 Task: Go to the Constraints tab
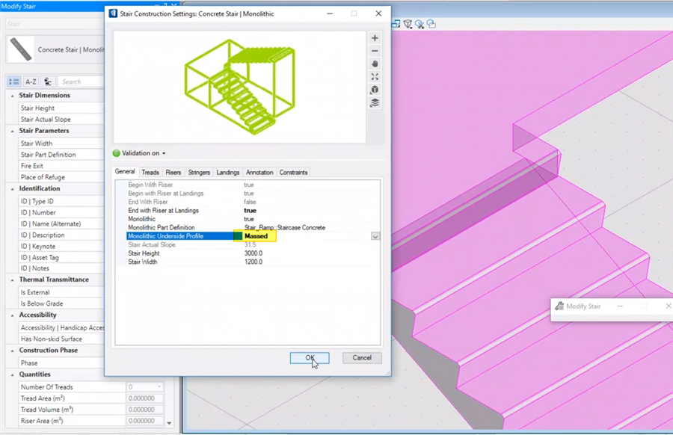pyautogui.click(x=294, y=173)
